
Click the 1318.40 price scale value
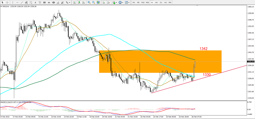[x=251, y=98]
